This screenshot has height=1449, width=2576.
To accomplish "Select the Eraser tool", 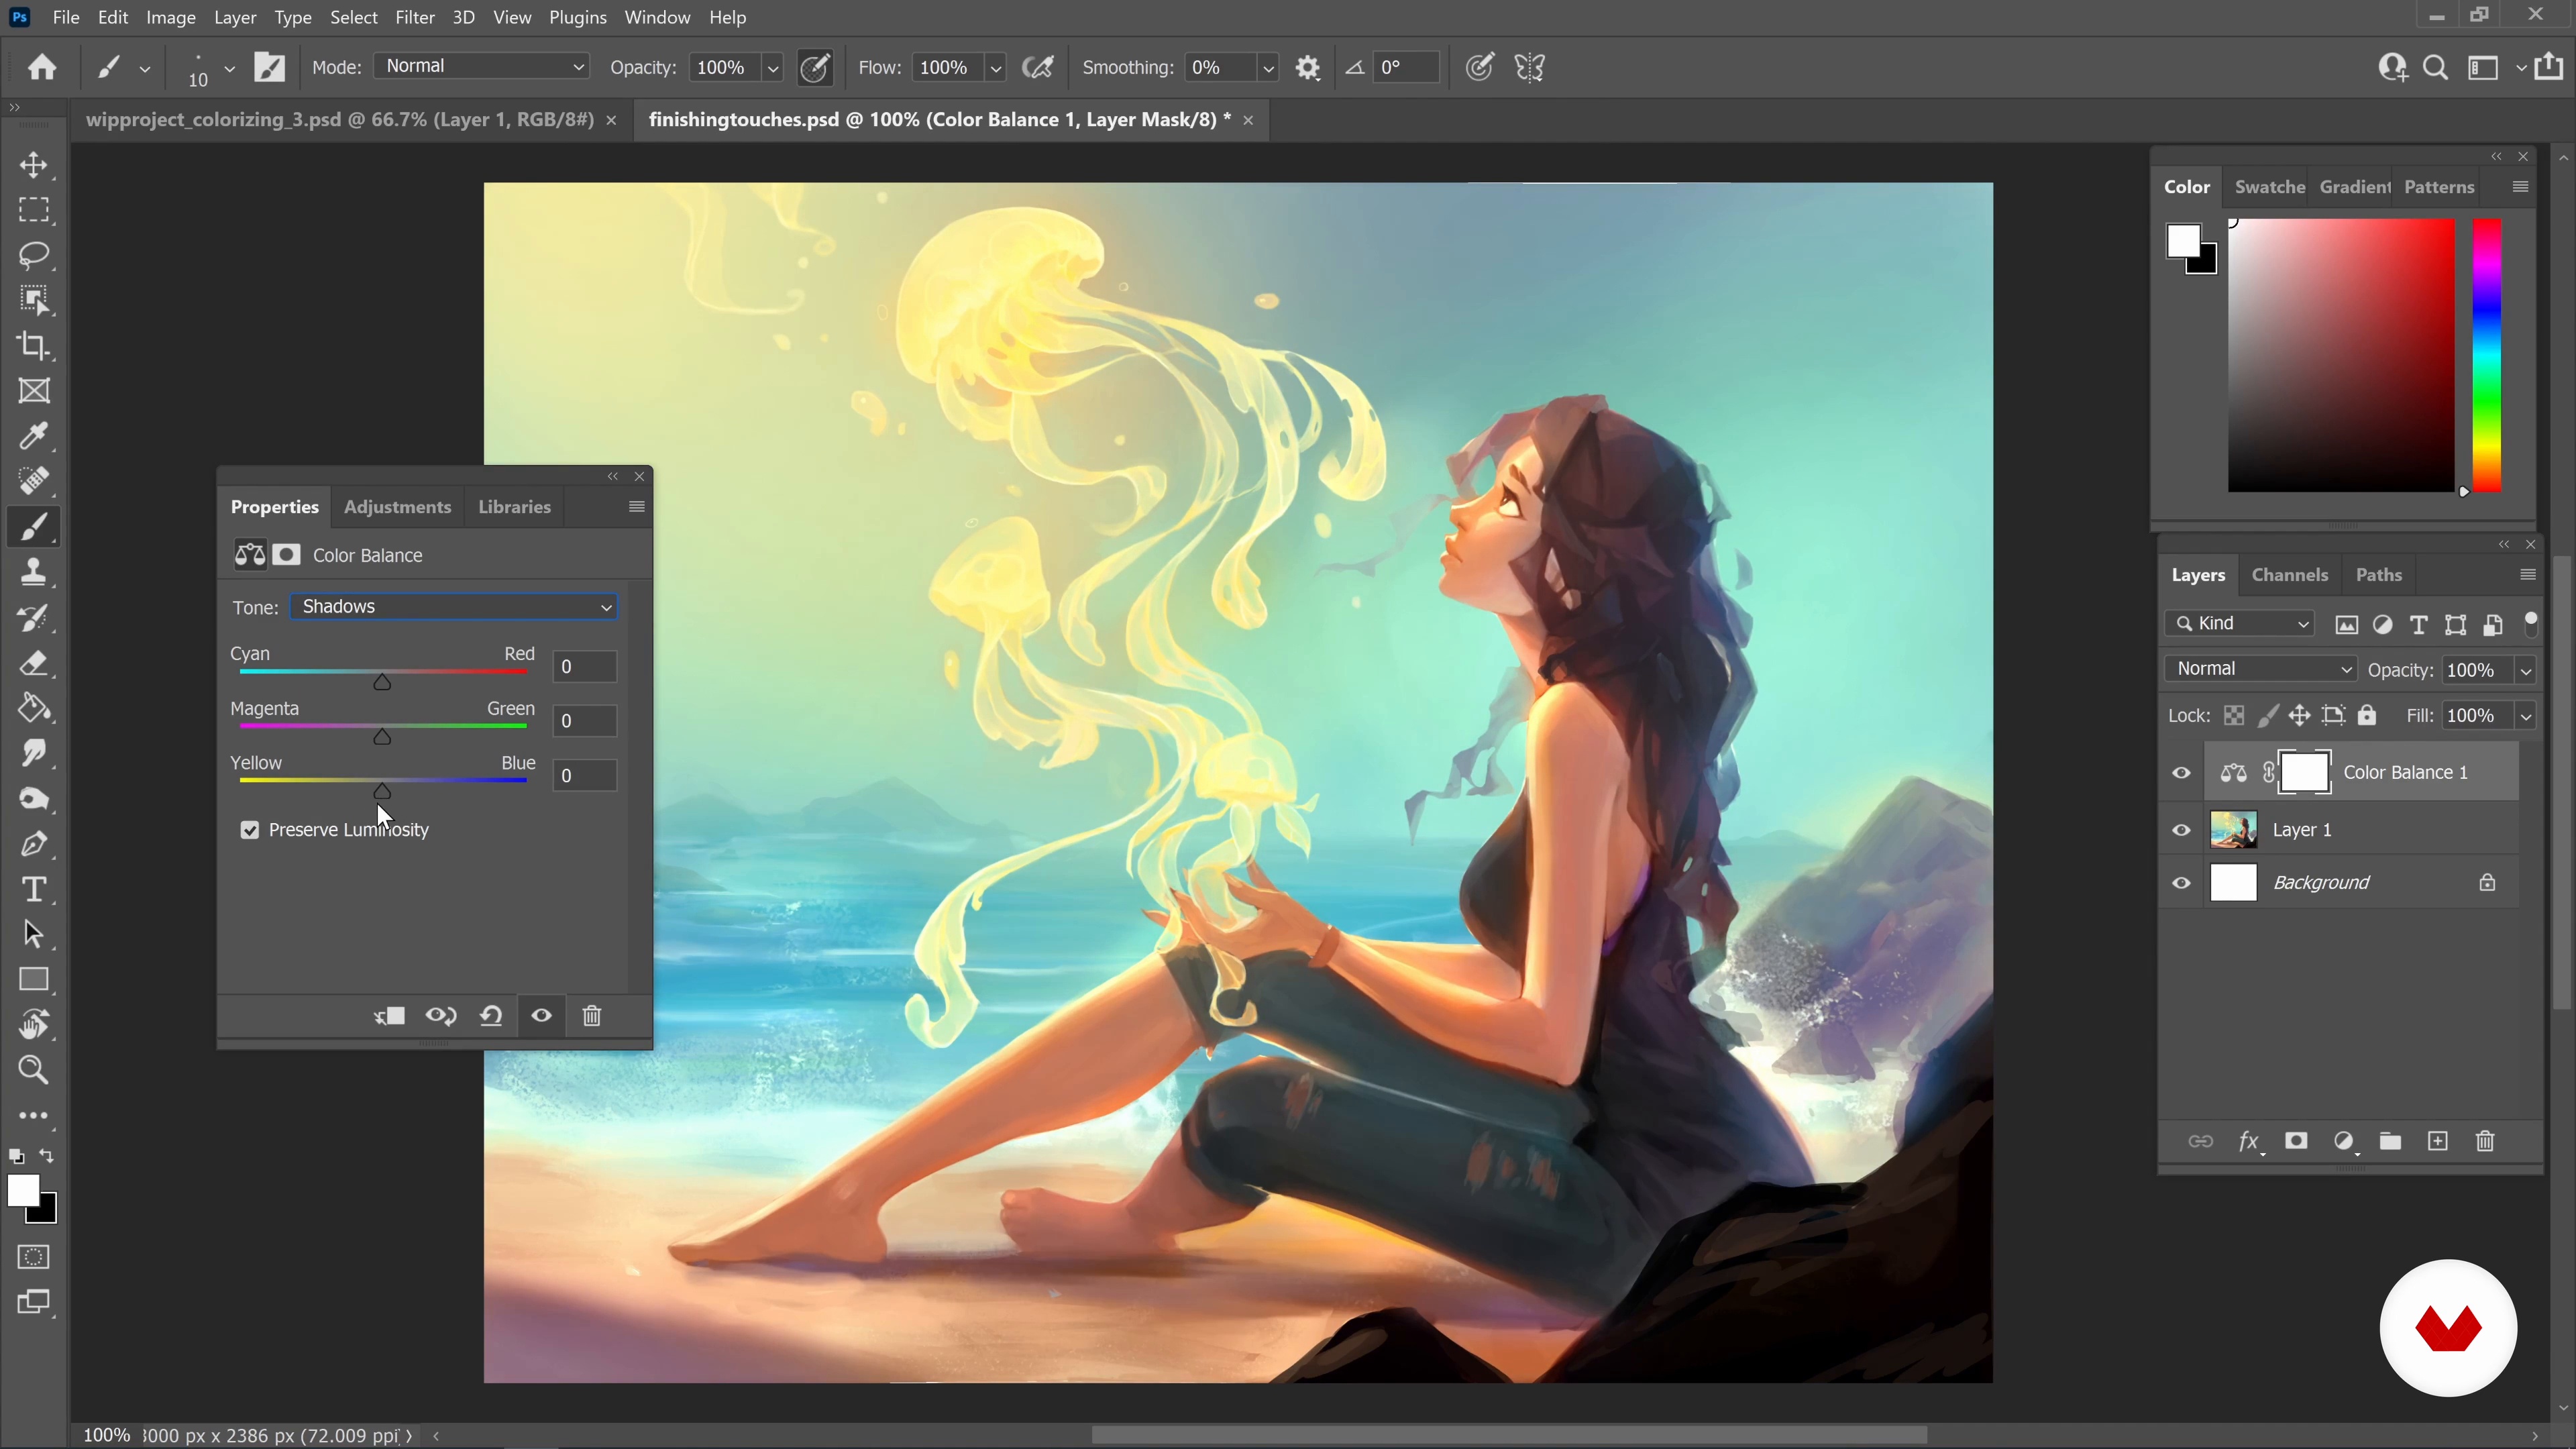I will click(34, 663).
